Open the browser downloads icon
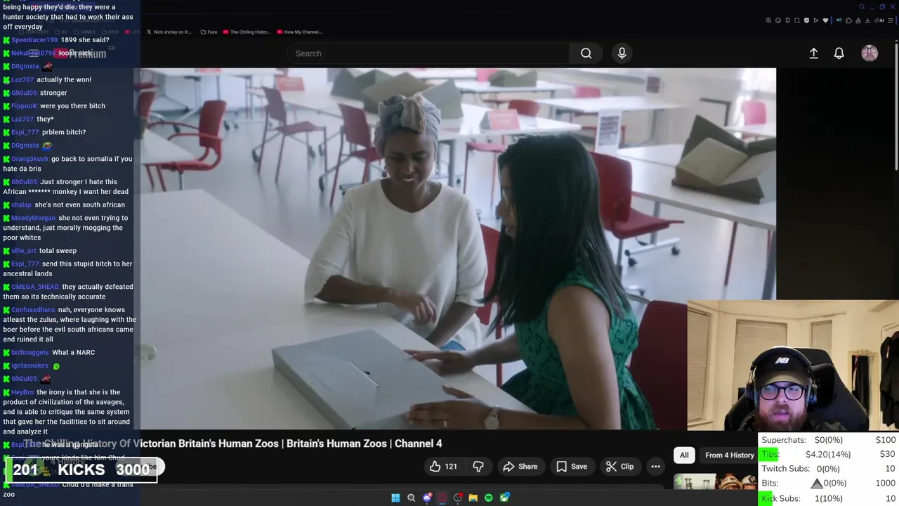Viewport: 899px width, 506px height. click(x=867, y=20)
